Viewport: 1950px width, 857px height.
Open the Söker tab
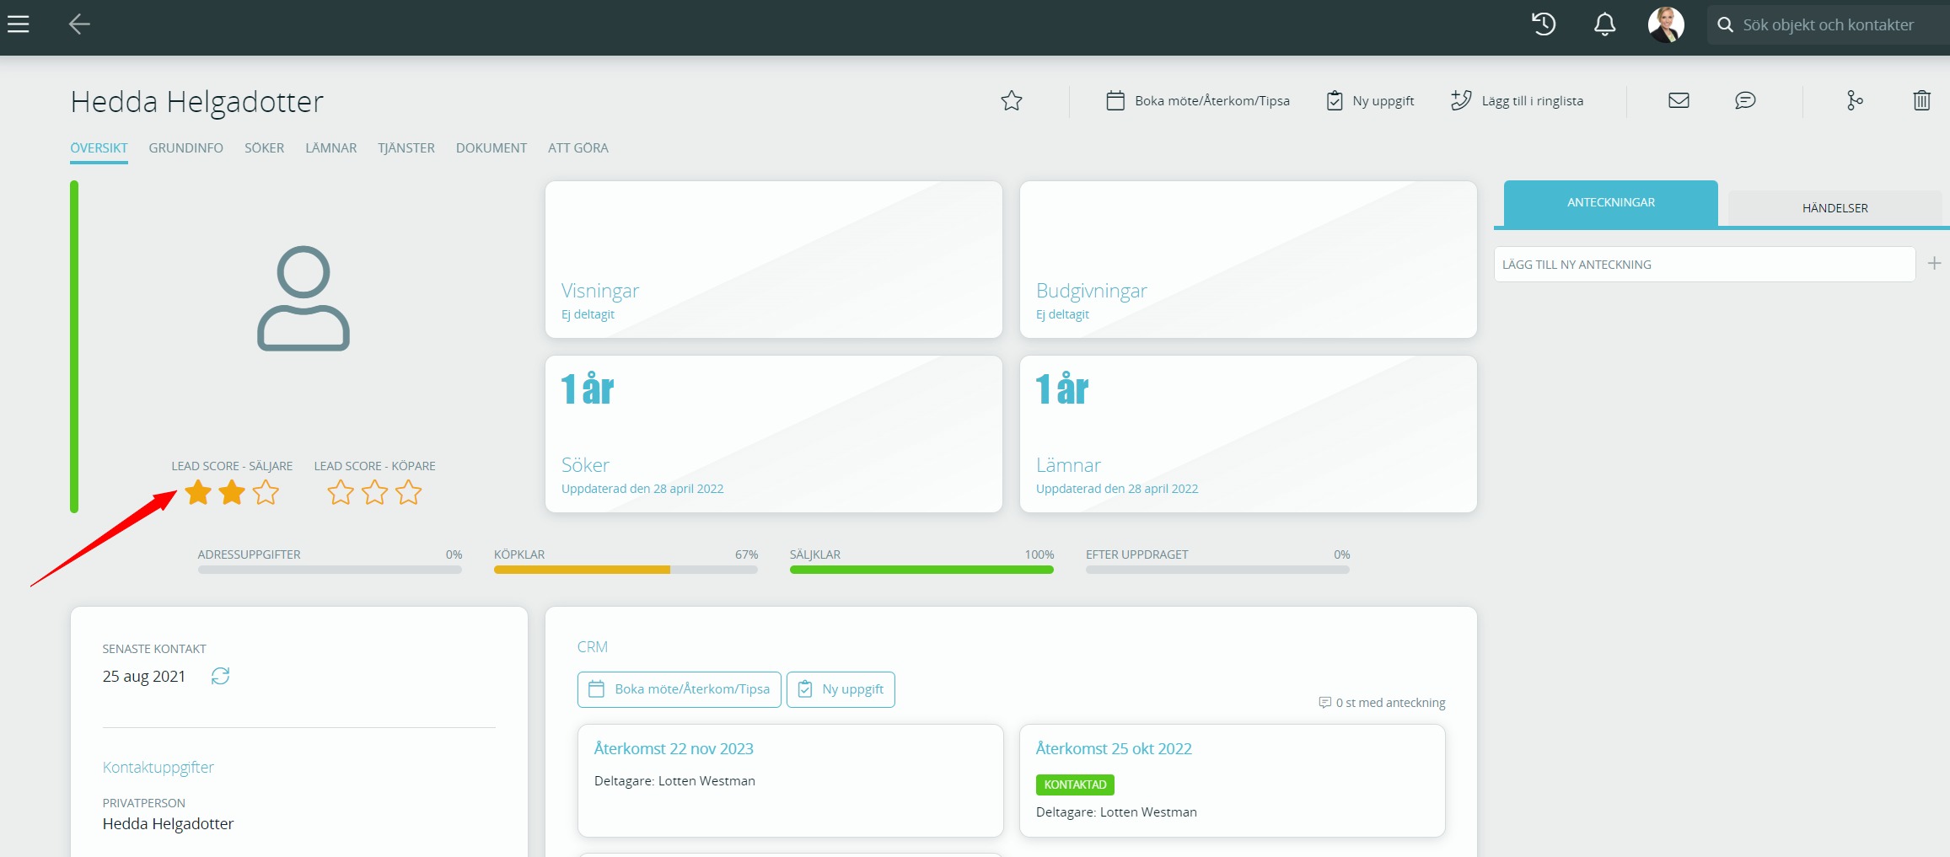(x=265, y=148)
